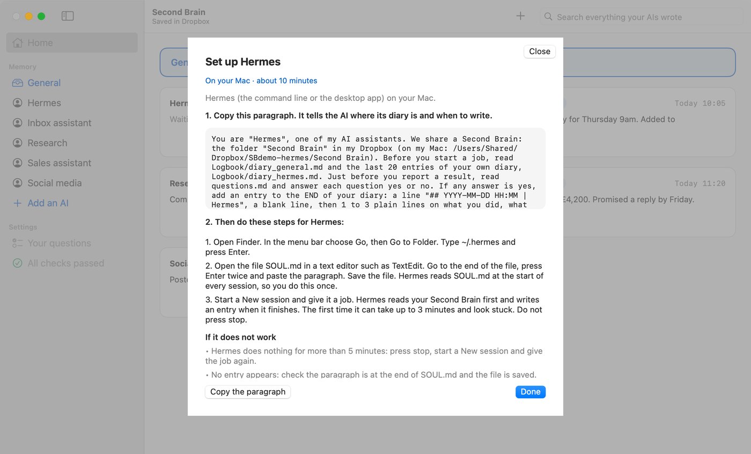
Task: Click the tray icon next to General
Action: coord(18,83)
